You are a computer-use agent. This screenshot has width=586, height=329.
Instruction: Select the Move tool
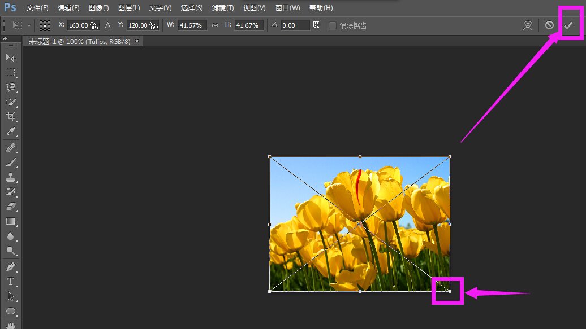coord(11,58)
